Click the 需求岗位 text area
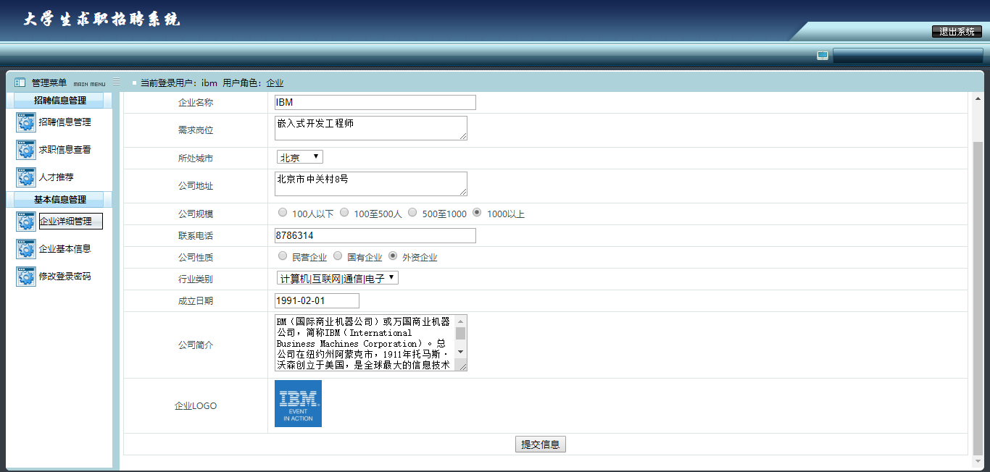The image size is (990, 472). (371, 128)
